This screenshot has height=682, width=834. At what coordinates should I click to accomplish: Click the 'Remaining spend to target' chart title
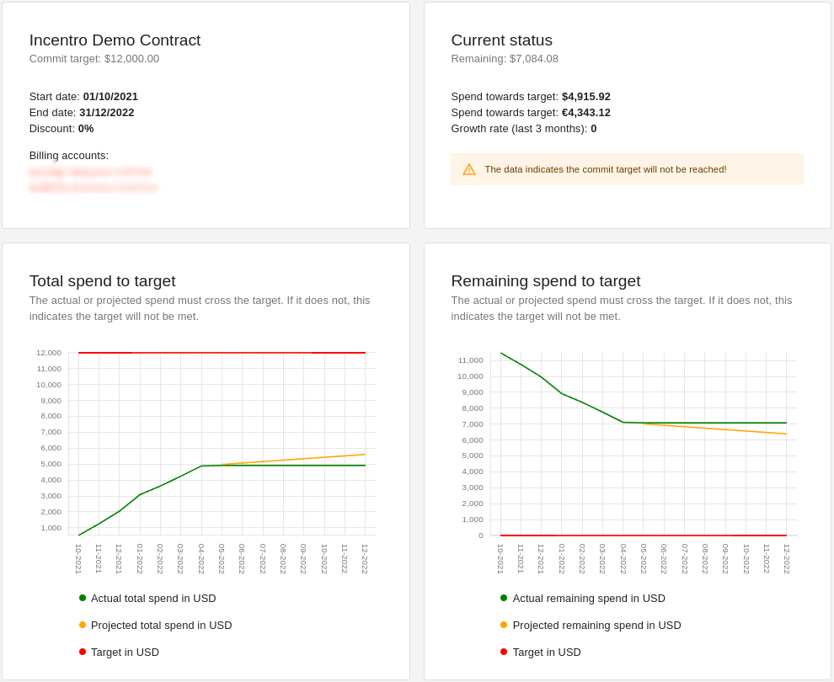tap(545, 280)
